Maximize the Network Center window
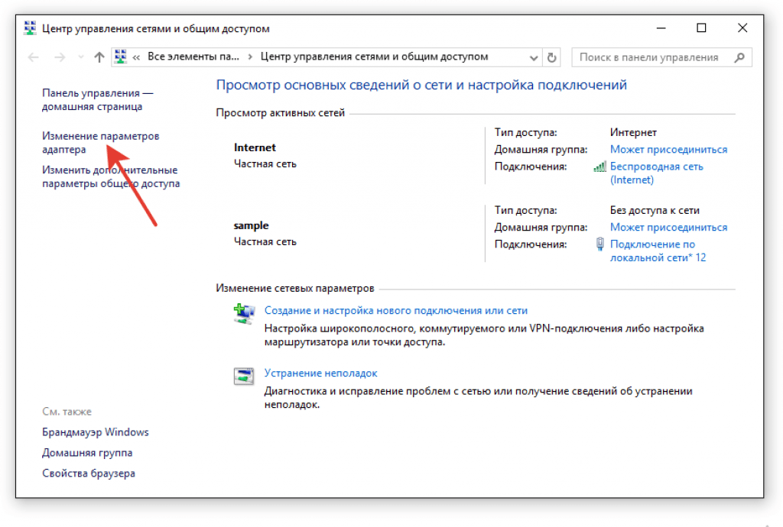 coord(701,28)
